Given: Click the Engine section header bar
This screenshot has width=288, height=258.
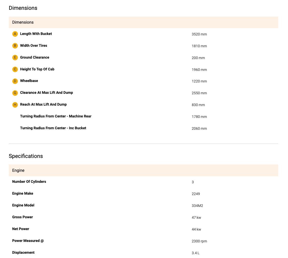Looking at the screenshot, I should pos(143,170).
